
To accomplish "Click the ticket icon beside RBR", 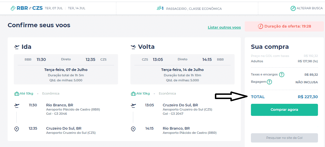I will click(13, 8).
